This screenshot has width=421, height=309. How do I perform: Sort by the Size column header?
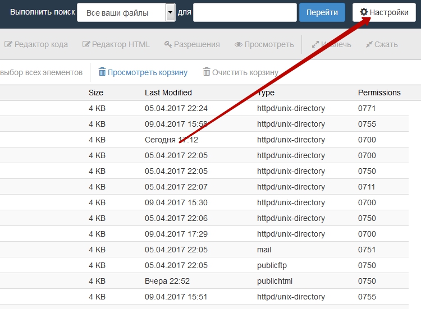[x=96, y=93]
